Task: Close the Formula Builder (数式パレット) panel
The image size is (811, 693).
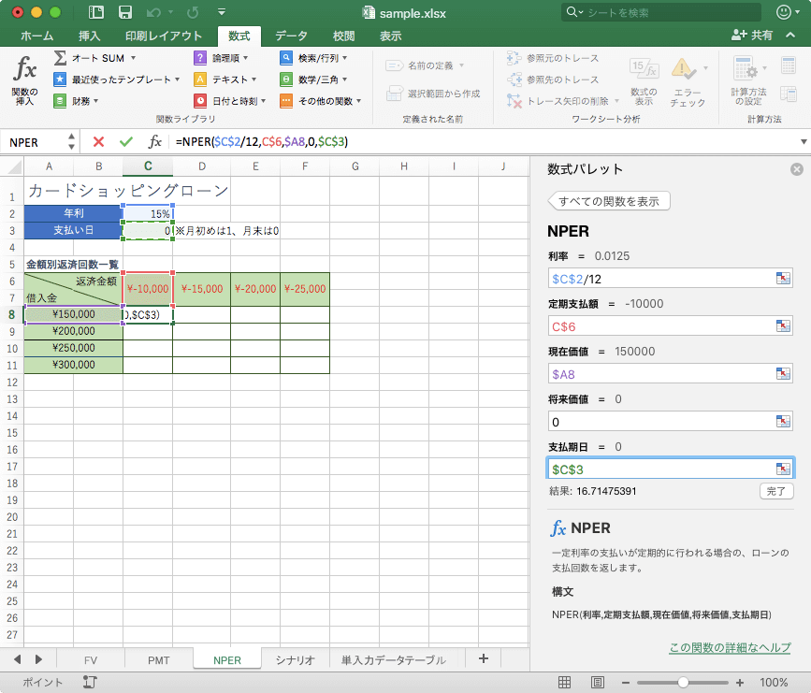Action: point(797,169)
